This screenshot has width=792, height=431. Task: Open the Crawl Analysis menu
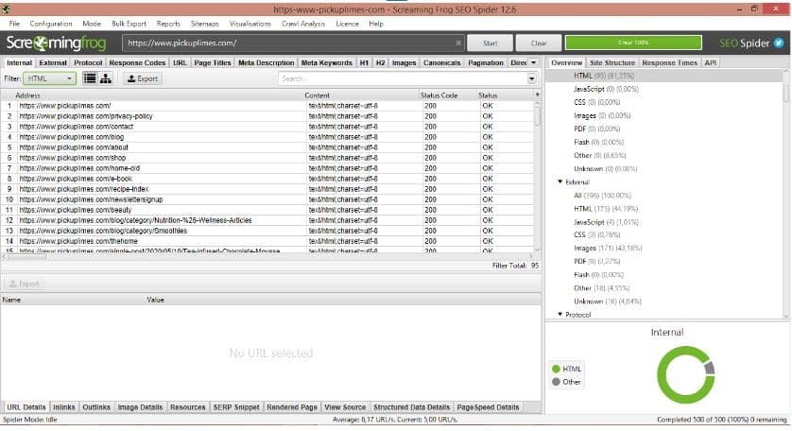pyautogui.click(x=303, y=24)
